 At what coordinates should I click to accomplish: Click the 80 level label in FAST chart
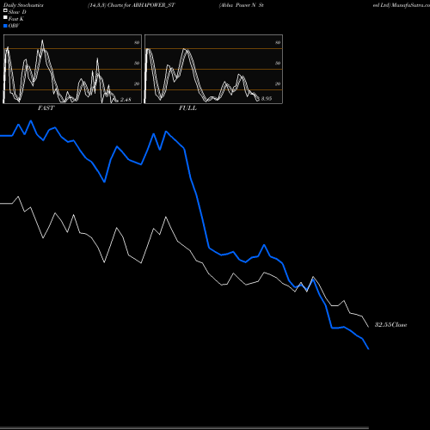pos(137,42)
